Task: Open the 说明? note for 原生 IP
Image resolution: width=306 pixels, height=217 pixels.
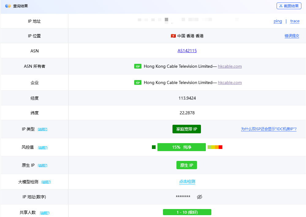Action: click(42, 165)
